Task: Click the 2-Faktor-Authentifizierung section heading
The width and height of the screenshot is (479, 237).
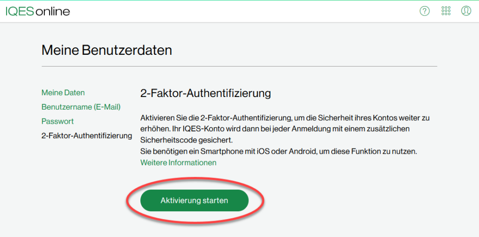Action: click(206, 93)
